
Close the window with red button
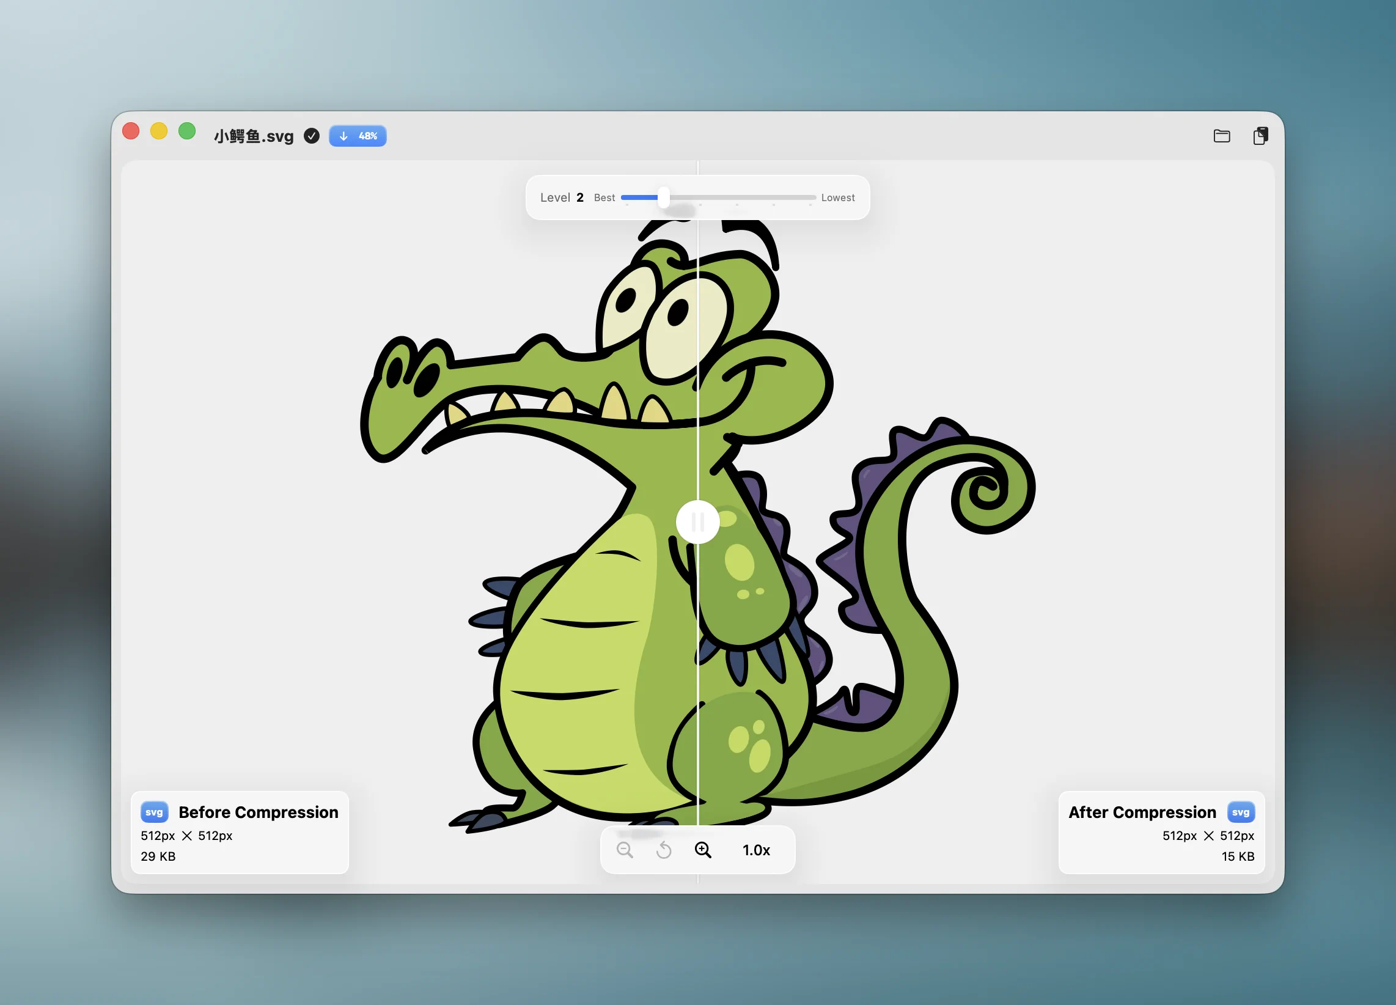131,131
